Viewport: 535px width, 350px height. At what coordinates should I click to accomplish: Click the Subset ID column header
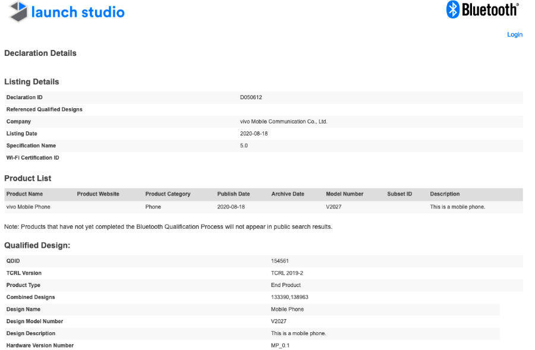399,194
